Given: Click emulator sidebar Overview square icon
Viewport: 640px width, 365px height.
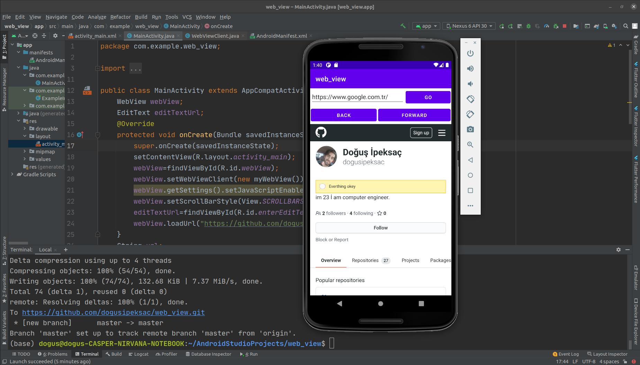Looking at the screenshot, I should [470, 190].
